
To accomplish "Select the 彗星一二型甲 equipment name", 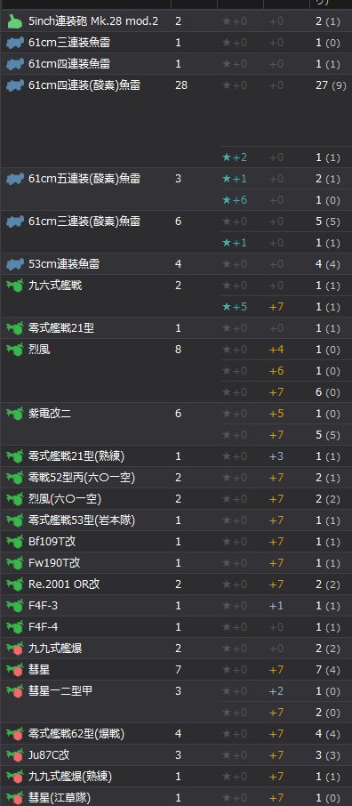I will tap(60, 691).
